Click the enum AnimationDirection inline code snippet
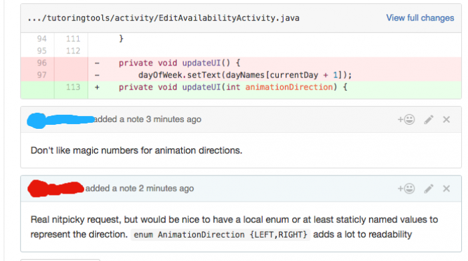 pos(220,235)
